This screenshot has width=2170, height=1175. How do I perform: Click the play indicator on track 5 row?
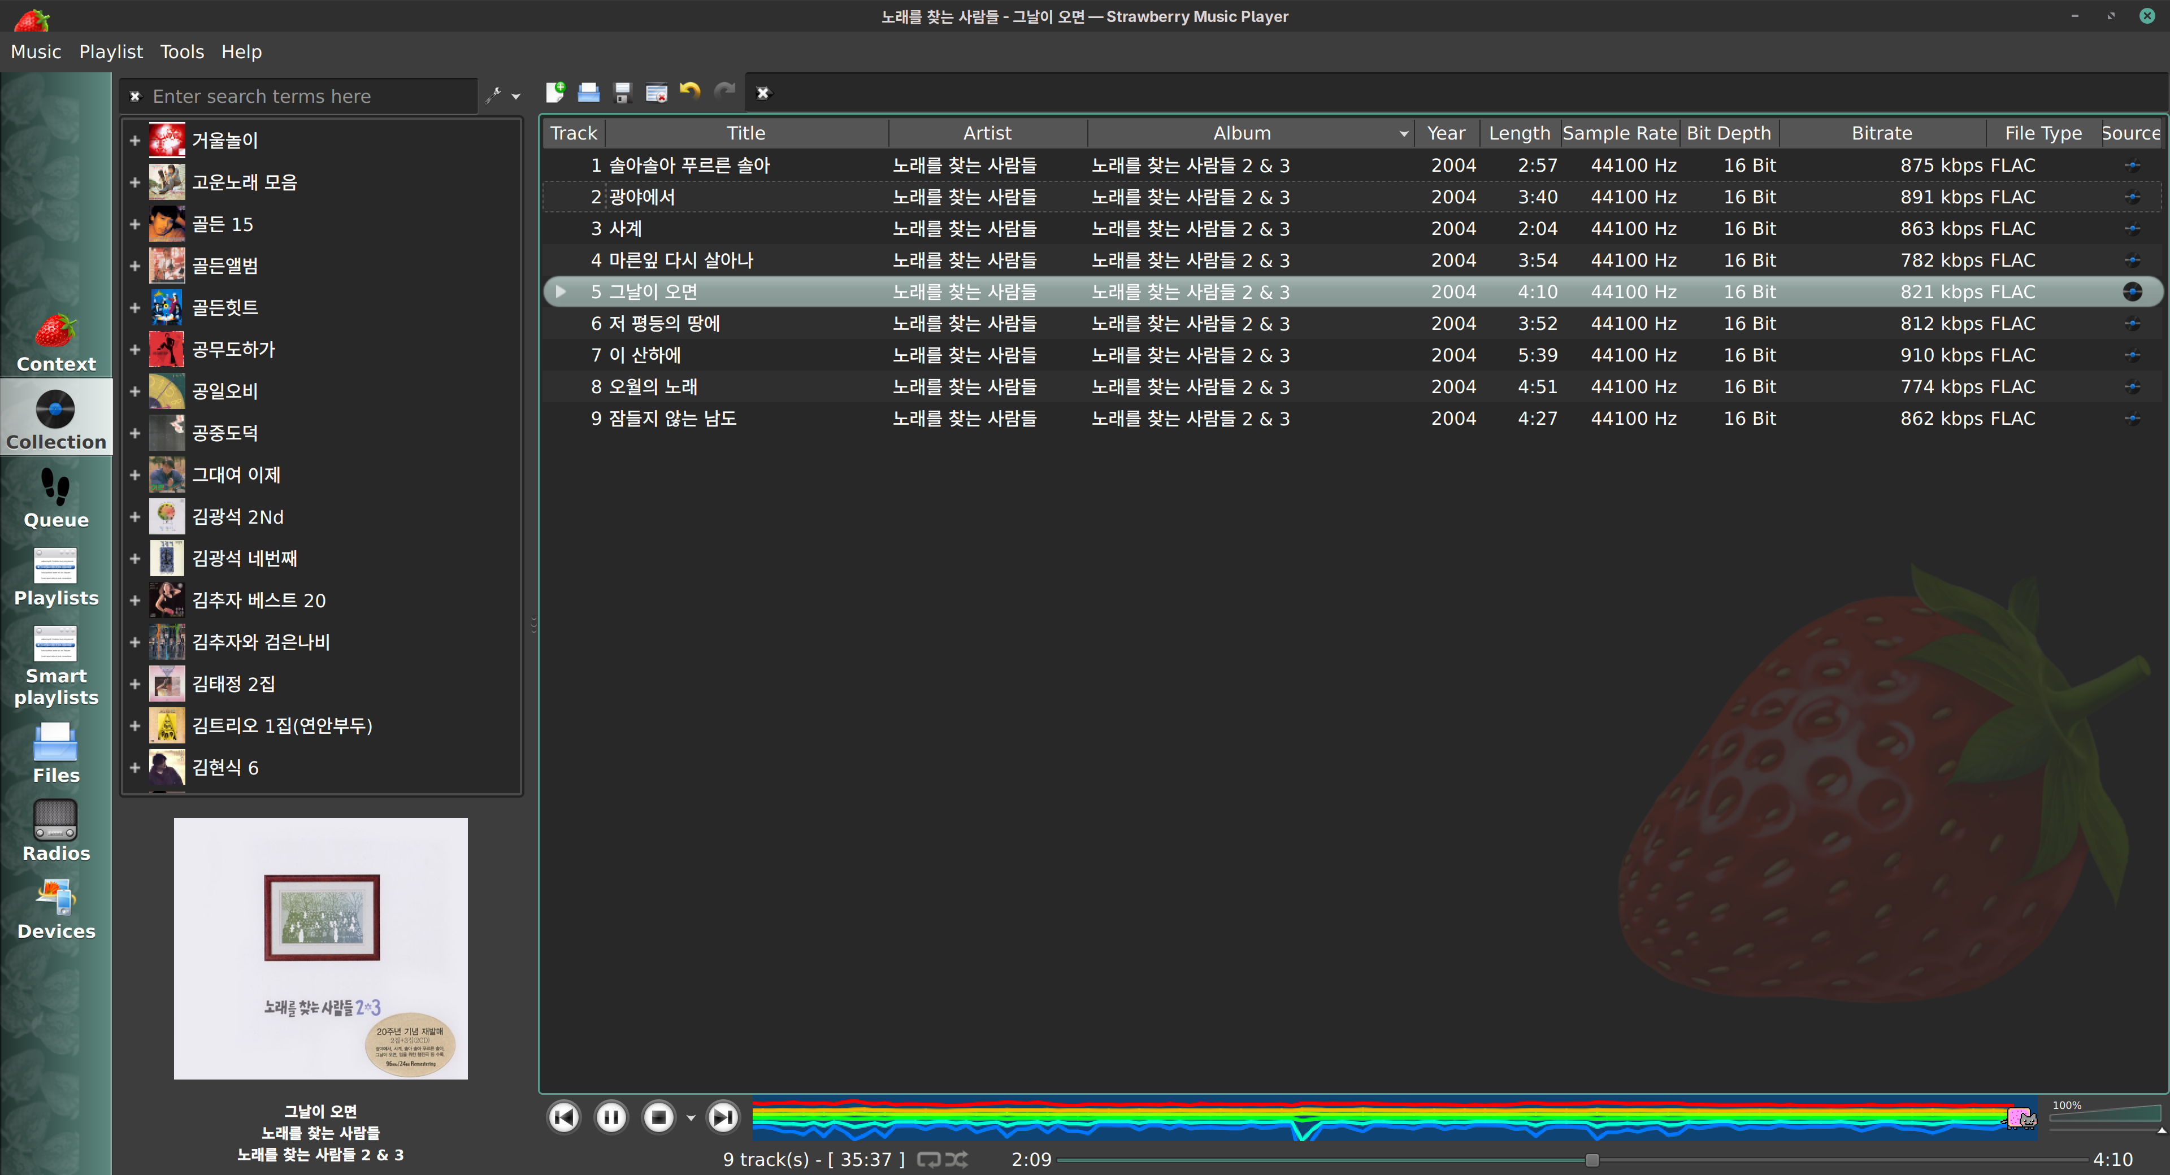[560, 291]
